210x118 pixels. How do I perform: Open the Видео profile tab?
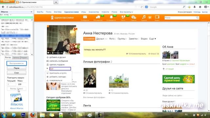[x=144, y=39]
